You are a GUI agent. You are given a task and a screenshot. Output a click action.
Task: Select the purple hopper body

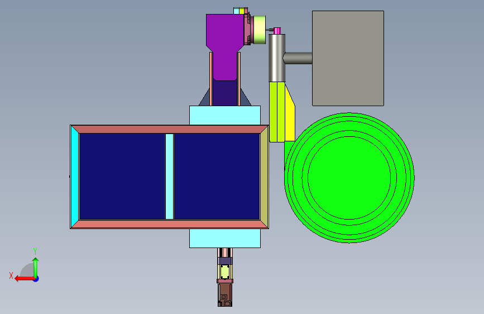(225, 46)
